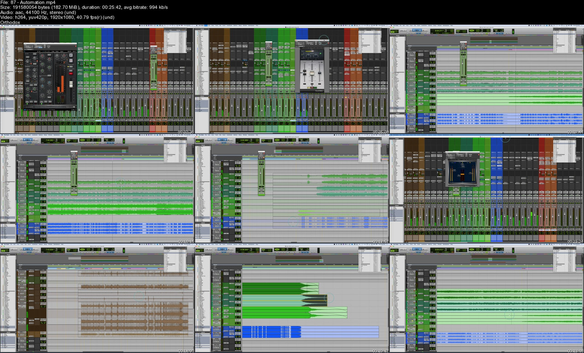Select the 'Size: 191580054 bytes' info line

tap(84, 7)
